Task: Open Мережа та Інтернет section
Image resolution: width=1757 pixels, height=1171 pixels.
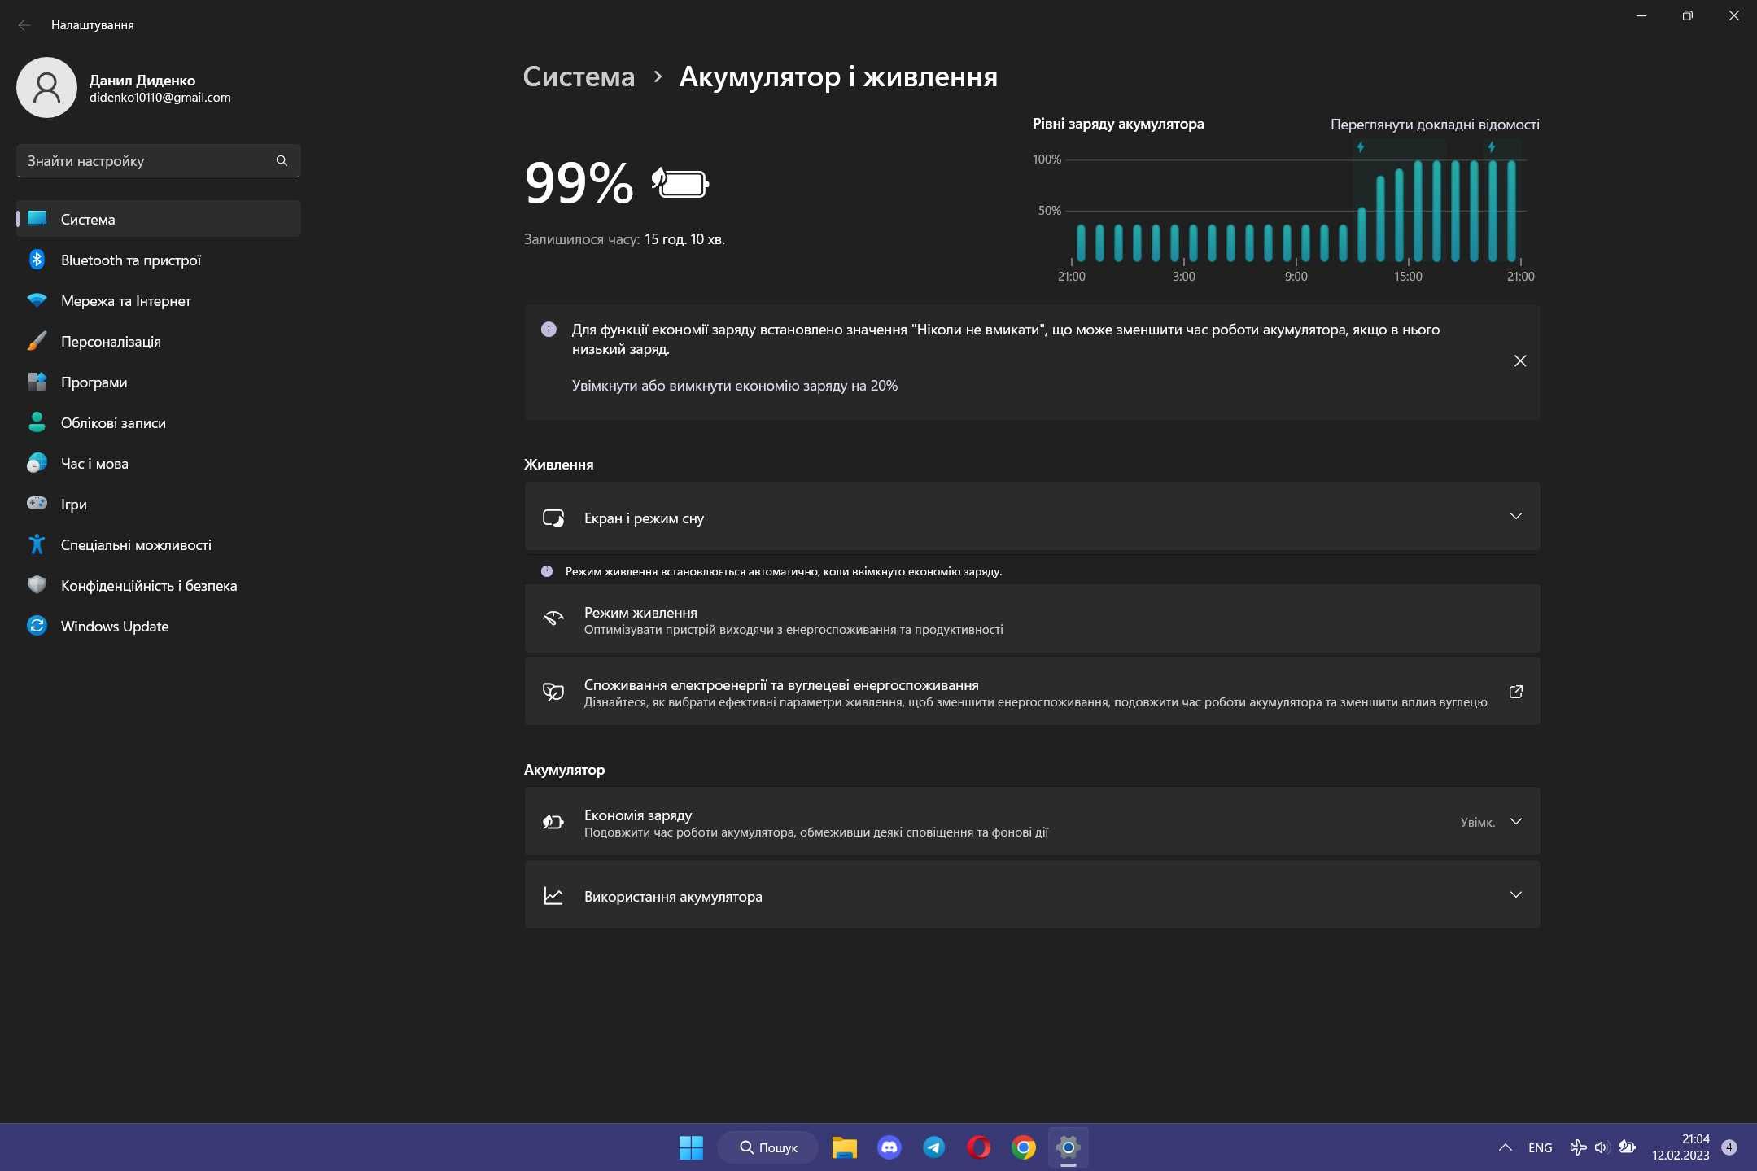Action: pos(159,301)
